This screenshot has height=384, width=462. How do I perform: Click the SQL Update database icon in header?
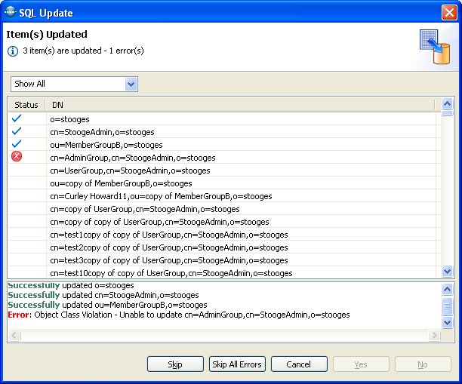tap(434, 48)
